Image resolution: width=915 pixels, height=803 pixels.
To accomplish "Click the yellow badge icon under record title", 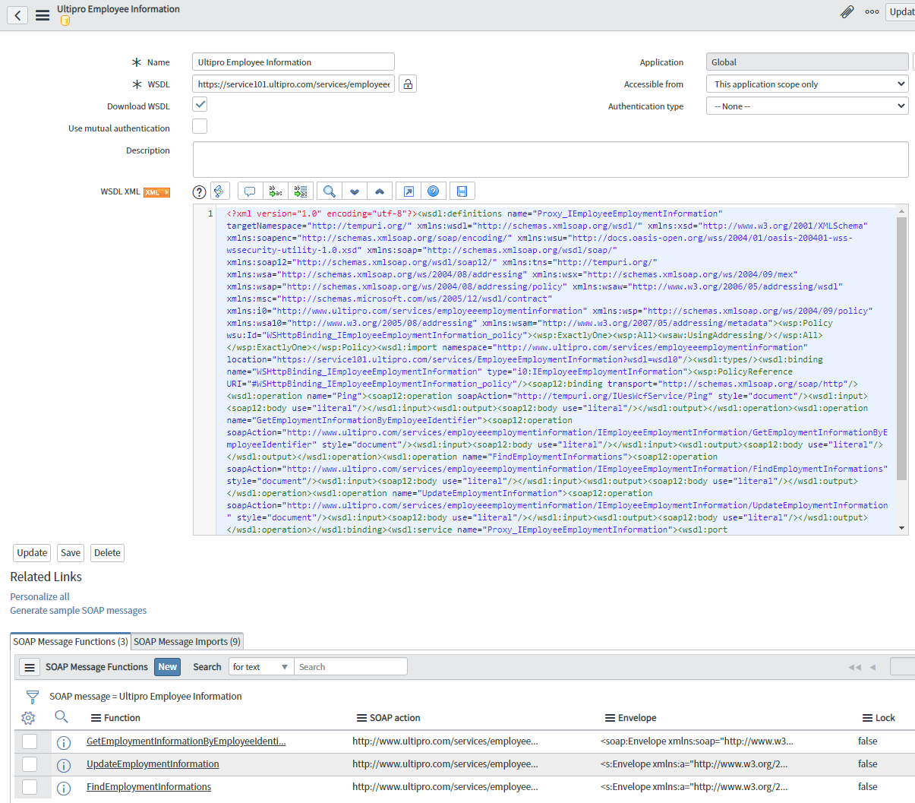I will click(x=65, y=21).
